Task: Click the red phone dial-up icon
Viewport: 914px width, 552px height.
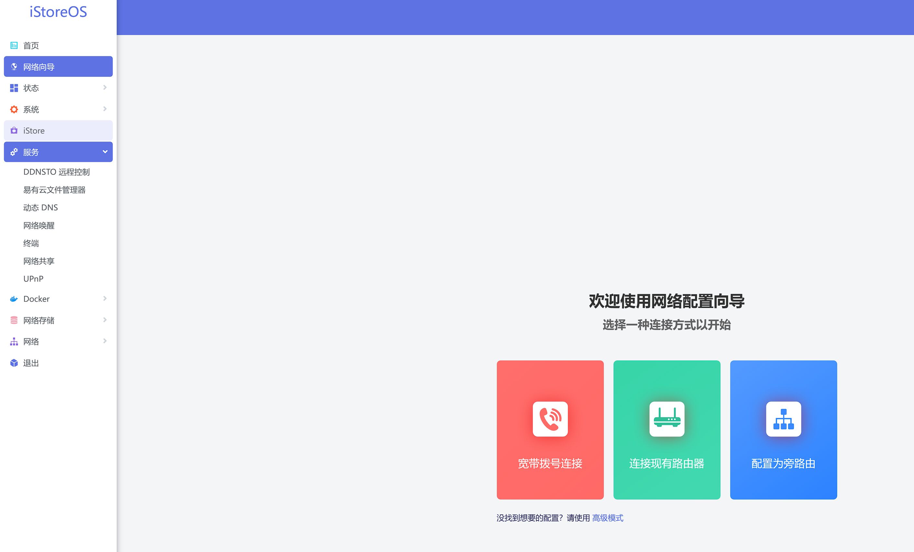Action: pyautogui.click(x=550, y=419)
